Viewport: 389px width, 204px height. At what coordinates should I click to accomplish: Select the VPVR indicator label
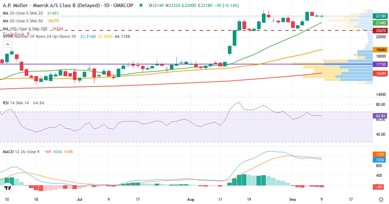[39, 37]
